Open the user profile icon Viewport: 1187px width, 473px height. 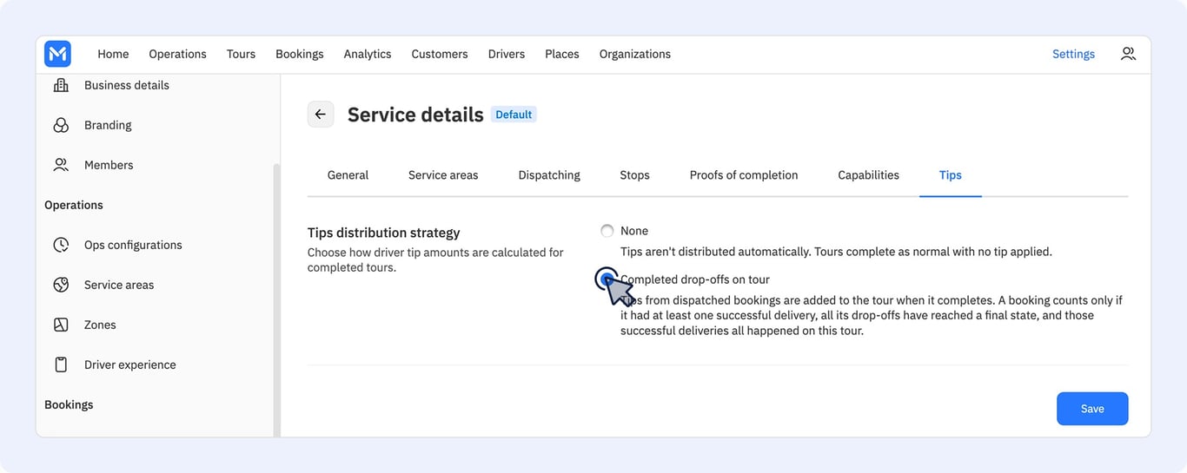1128,54
